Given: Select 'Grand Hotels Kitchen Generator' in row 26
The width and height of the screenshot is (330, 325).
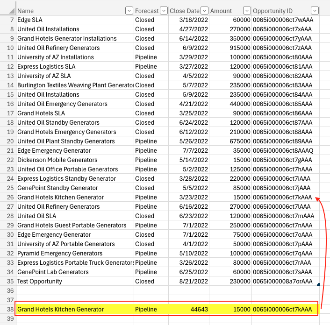Looking at the screenshot, I should pos(75,197).
